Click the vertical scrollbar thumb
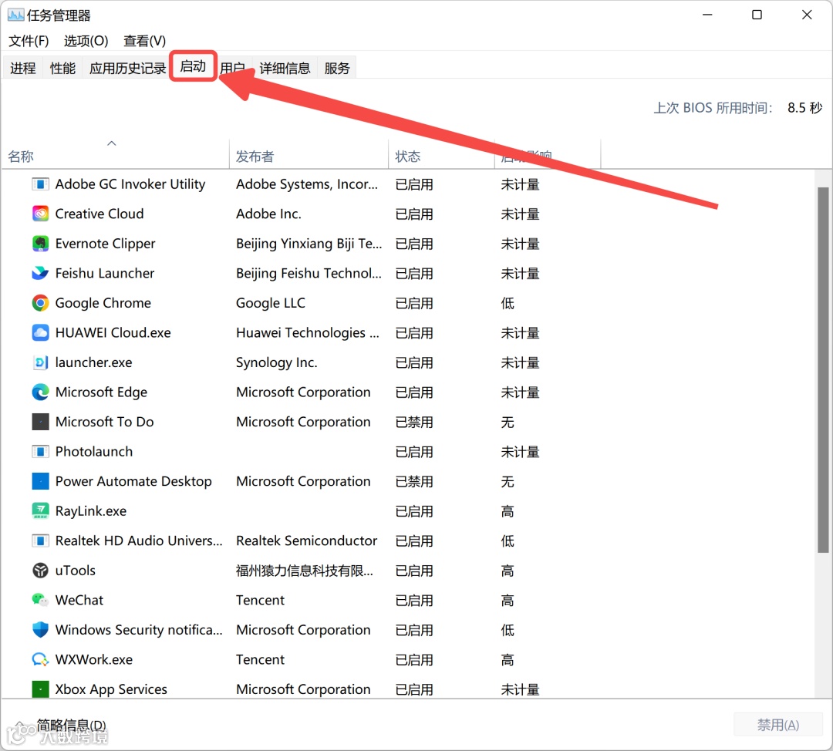 point(823,369)
